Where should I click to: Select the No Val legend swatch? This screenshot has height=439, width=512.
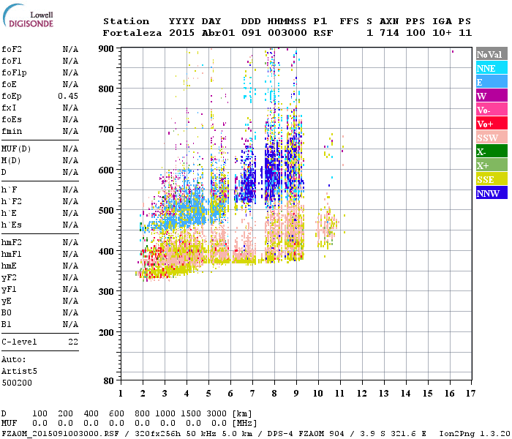(x=492, y=54)
